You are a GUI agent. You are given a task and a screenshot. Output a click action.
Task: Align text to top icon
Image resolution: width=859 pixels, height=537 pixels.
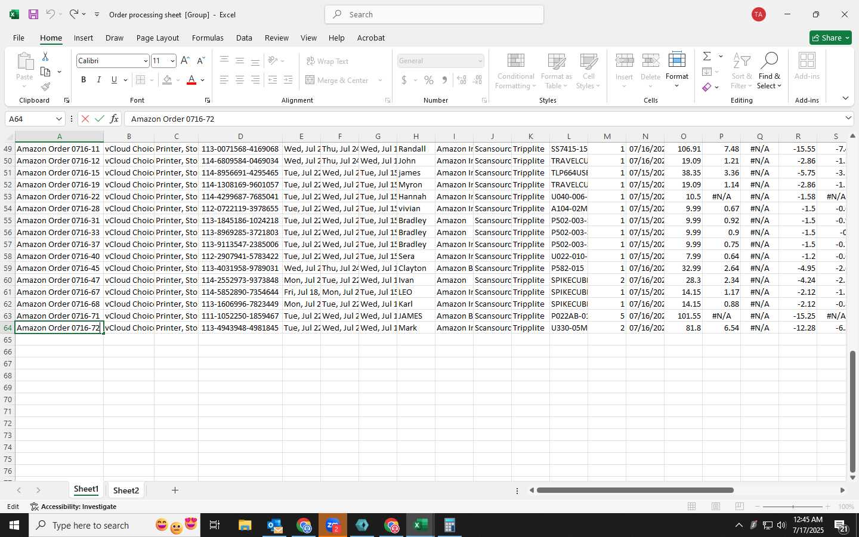[224, 60]
